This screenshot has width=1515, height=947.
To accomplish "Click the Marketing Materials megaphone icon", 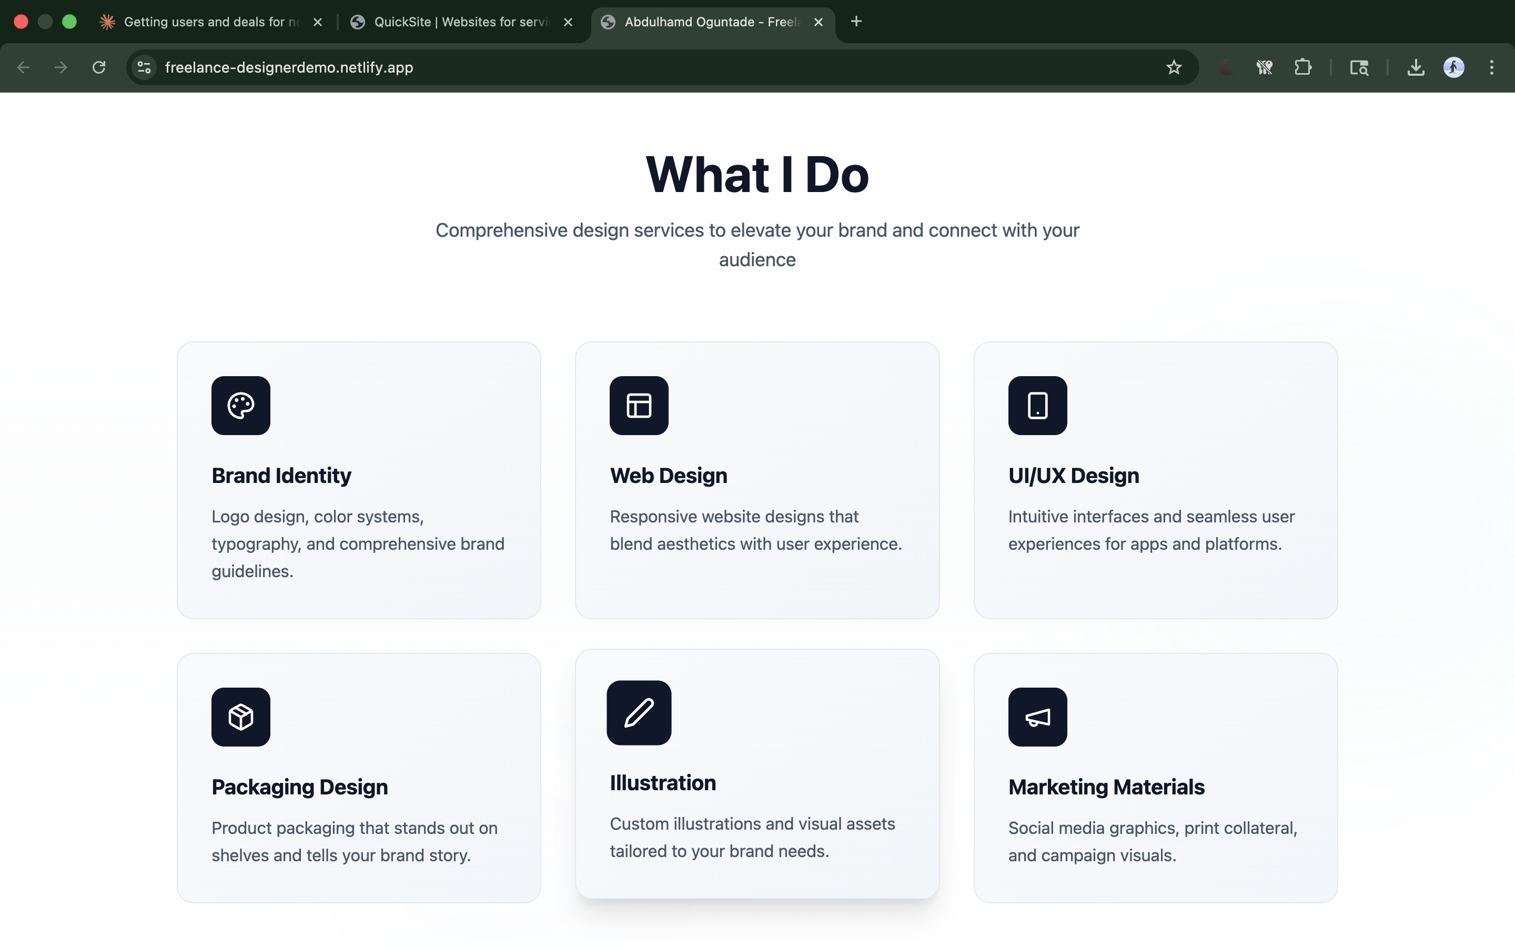I will pyautogui.click(x=1037, y=717).
